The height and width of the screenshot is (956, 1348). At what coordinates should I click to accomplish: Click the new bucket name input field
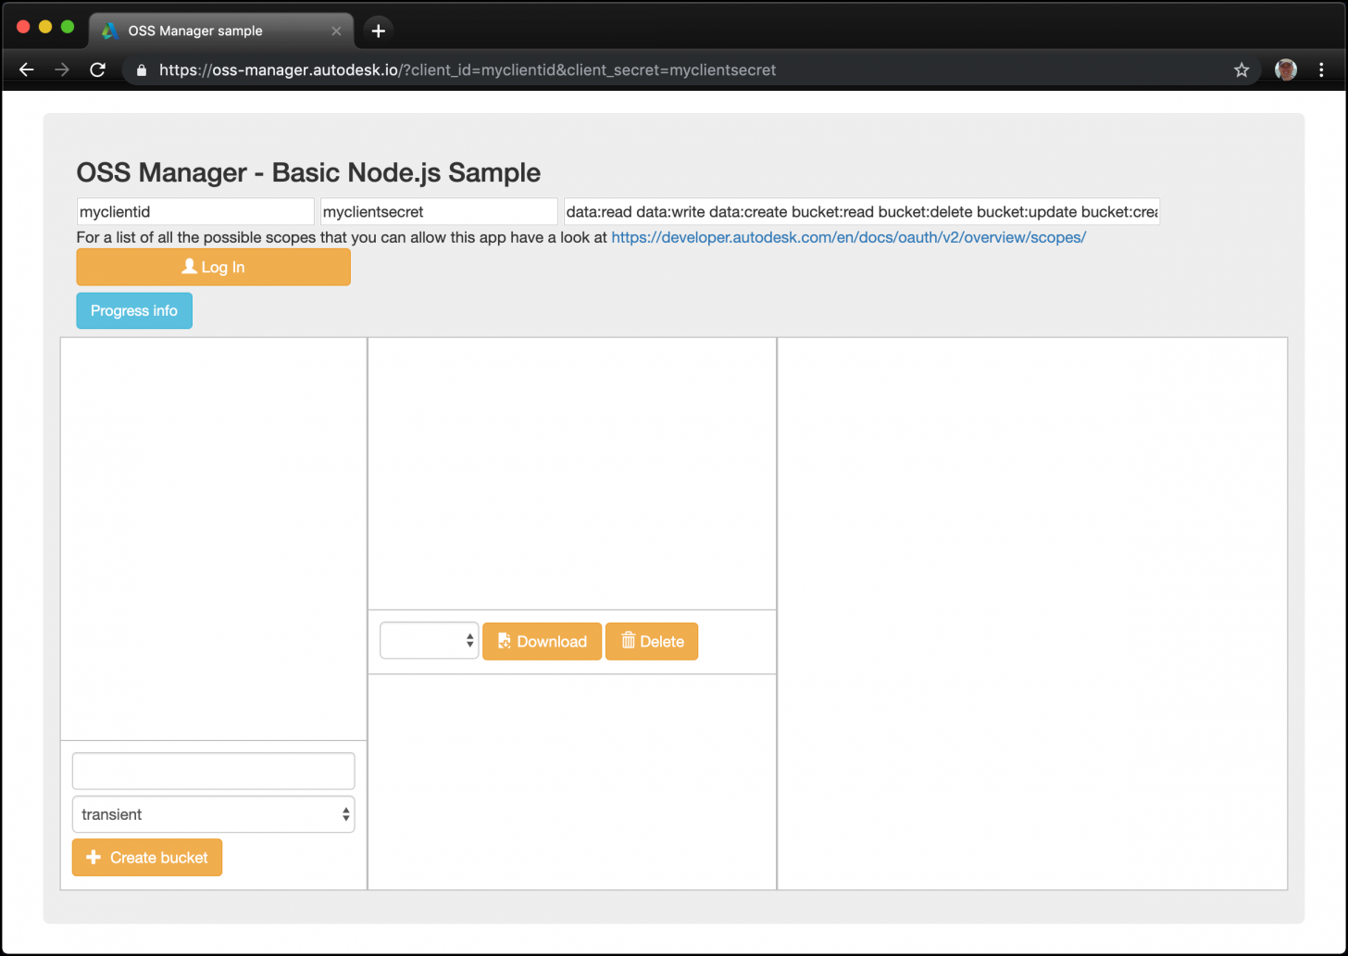[x=213, y=770]
